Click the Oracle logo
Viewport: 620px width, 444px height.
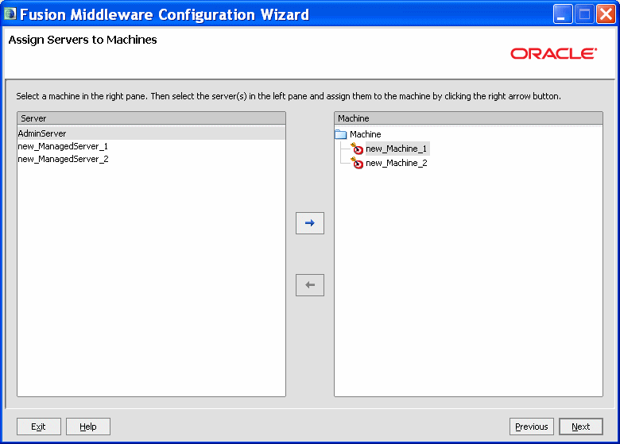553,53
